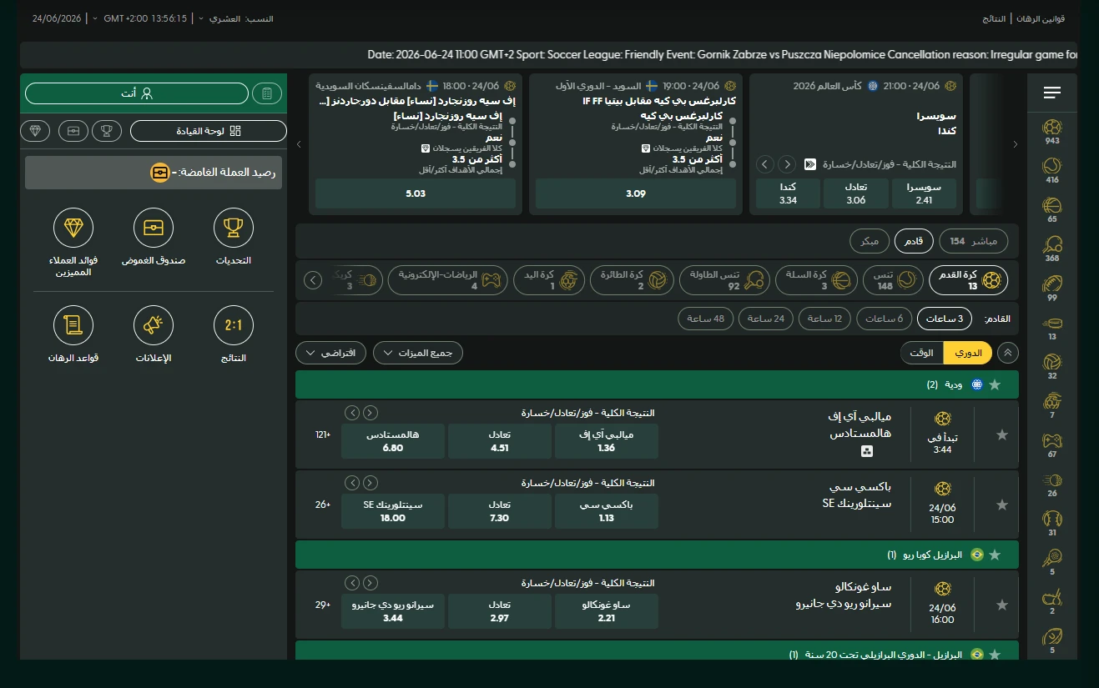Open the افتراضي dropdown

(331, 353)
